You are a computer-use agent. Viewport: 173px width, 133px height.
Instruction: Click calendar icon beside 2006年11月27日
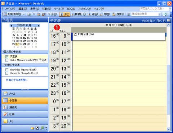tap(169, 20)
